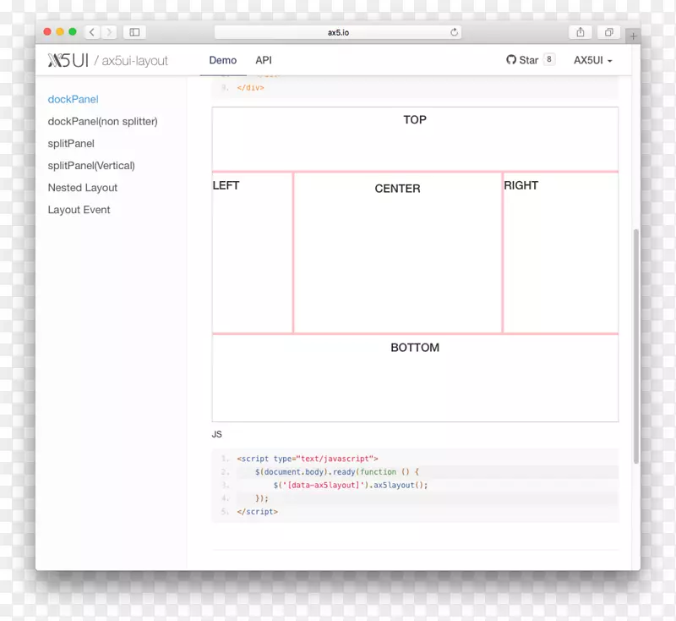Open the AX5UI dropdown menu

click(x=593, y=60)
